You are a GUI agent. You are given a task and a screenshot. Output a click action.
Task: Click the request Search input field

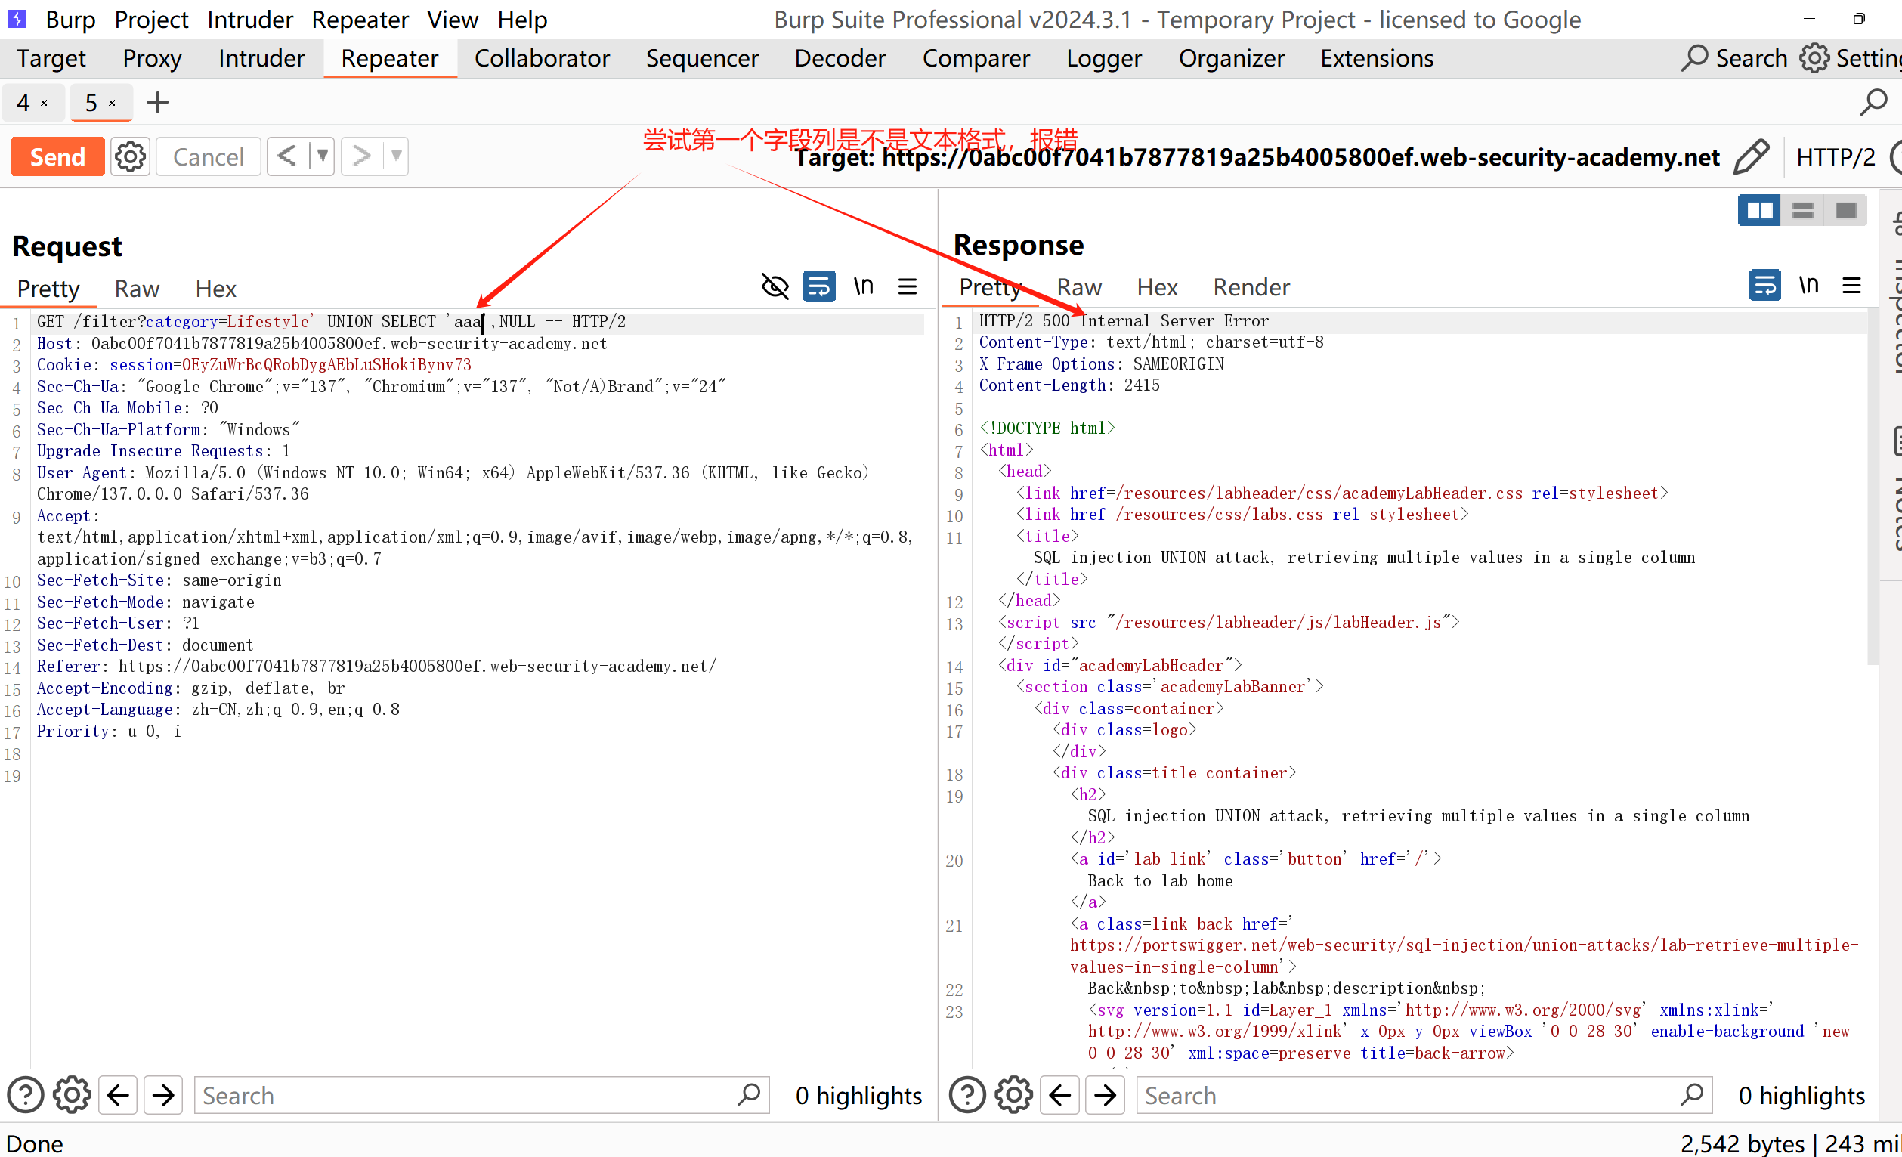point(463,1094)
